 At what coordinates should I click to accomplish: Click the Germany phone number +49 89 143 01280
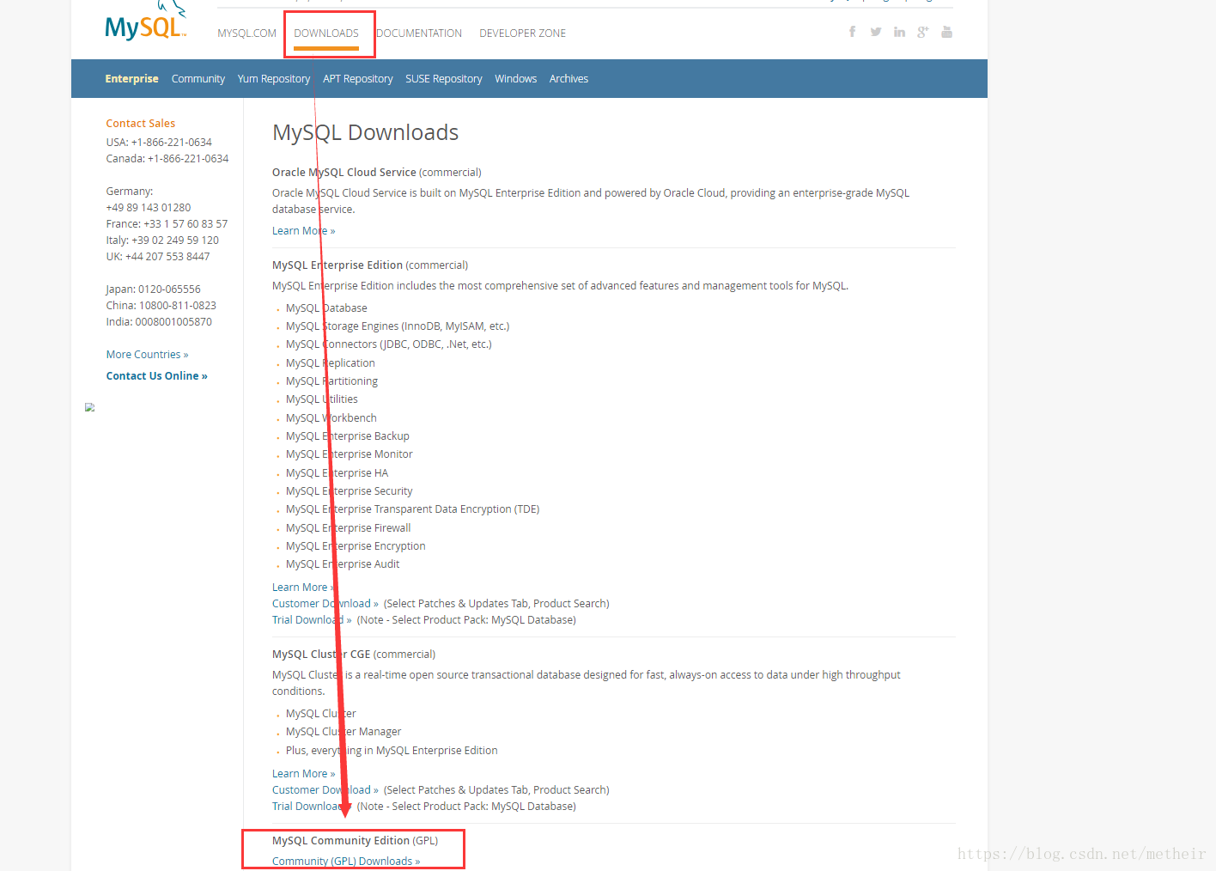click(x=149, y=208)
